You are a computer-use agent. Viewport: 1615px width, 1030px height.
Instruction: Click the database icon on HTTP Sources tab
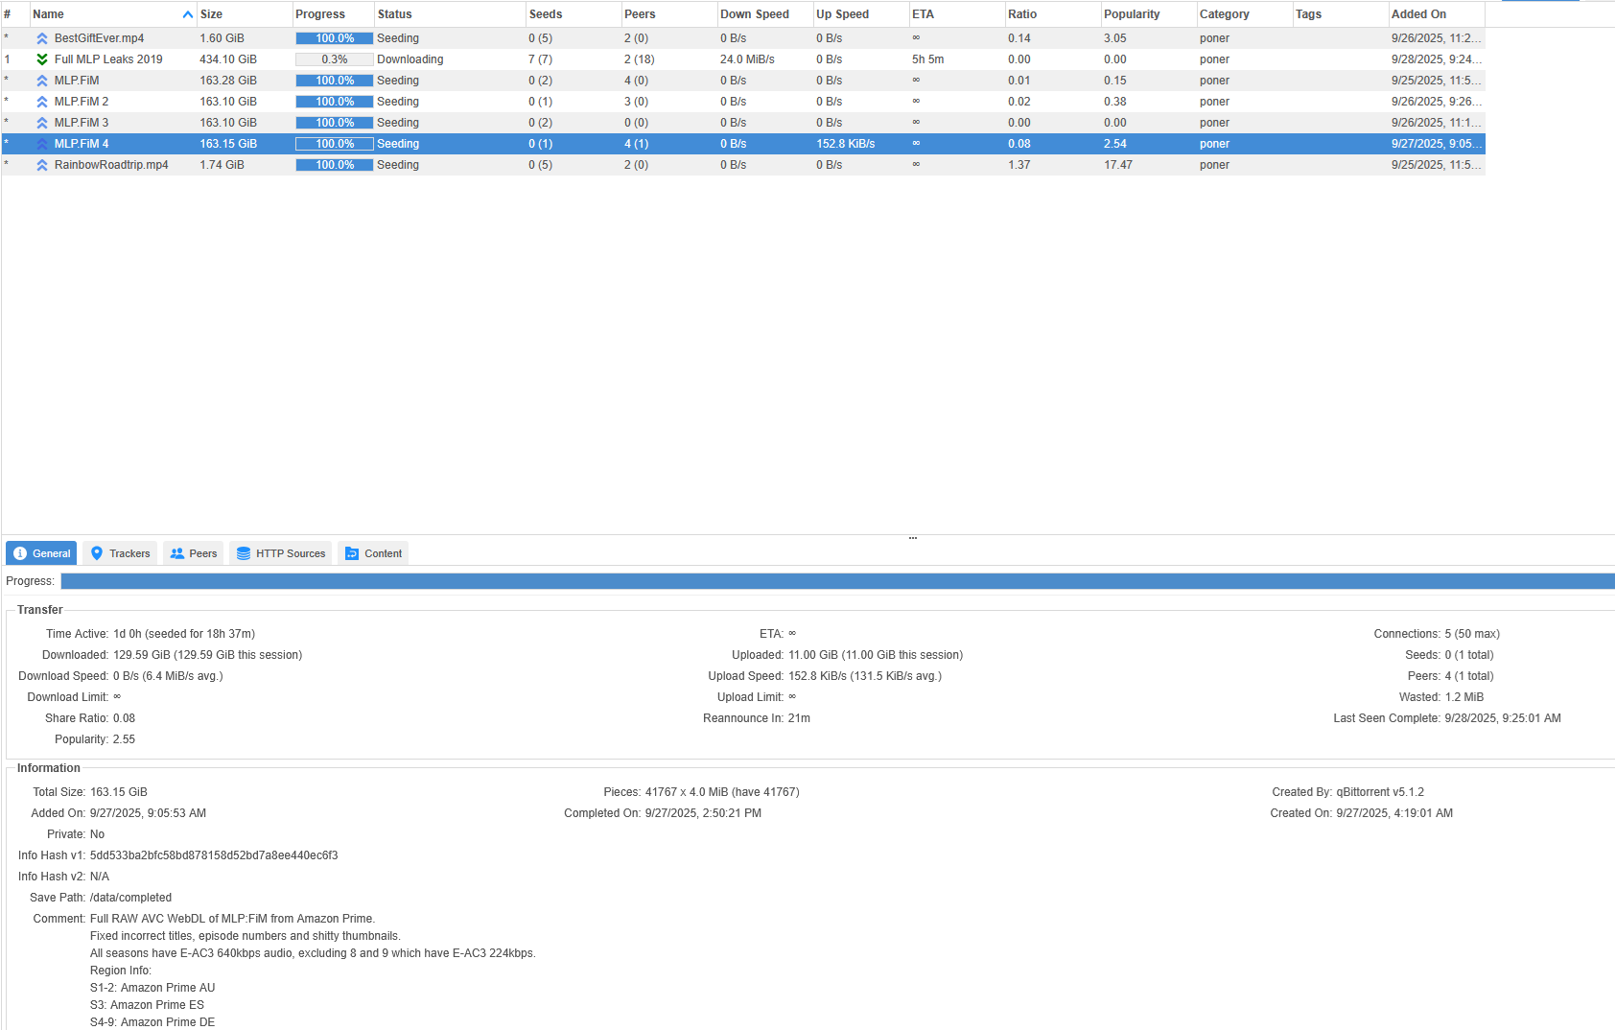pos(244,553)
